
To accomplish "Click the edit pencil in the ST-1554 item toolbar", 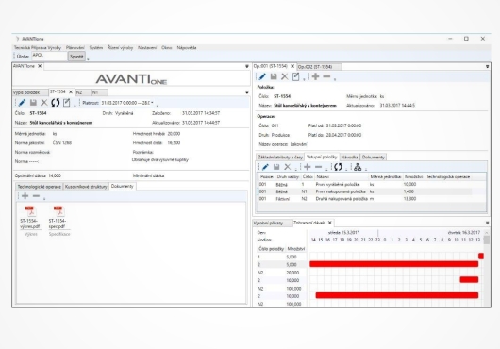I will [22, 103].
